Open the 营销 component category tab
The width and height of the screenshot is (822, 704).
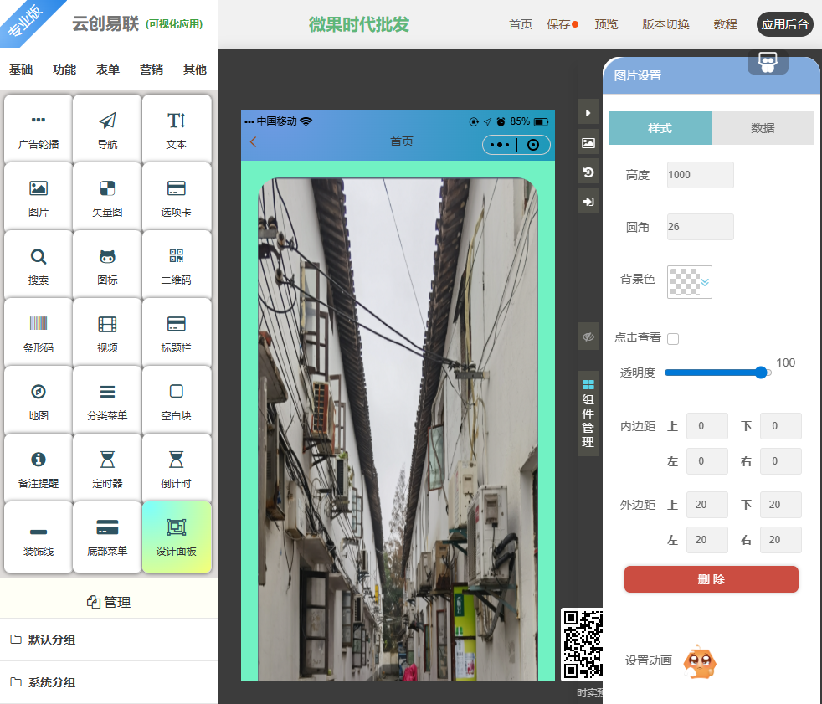(152, 69)
